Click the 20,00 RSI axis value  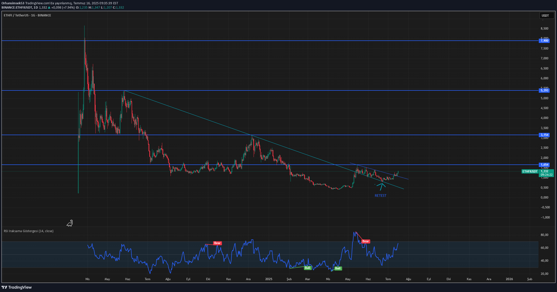545,274
